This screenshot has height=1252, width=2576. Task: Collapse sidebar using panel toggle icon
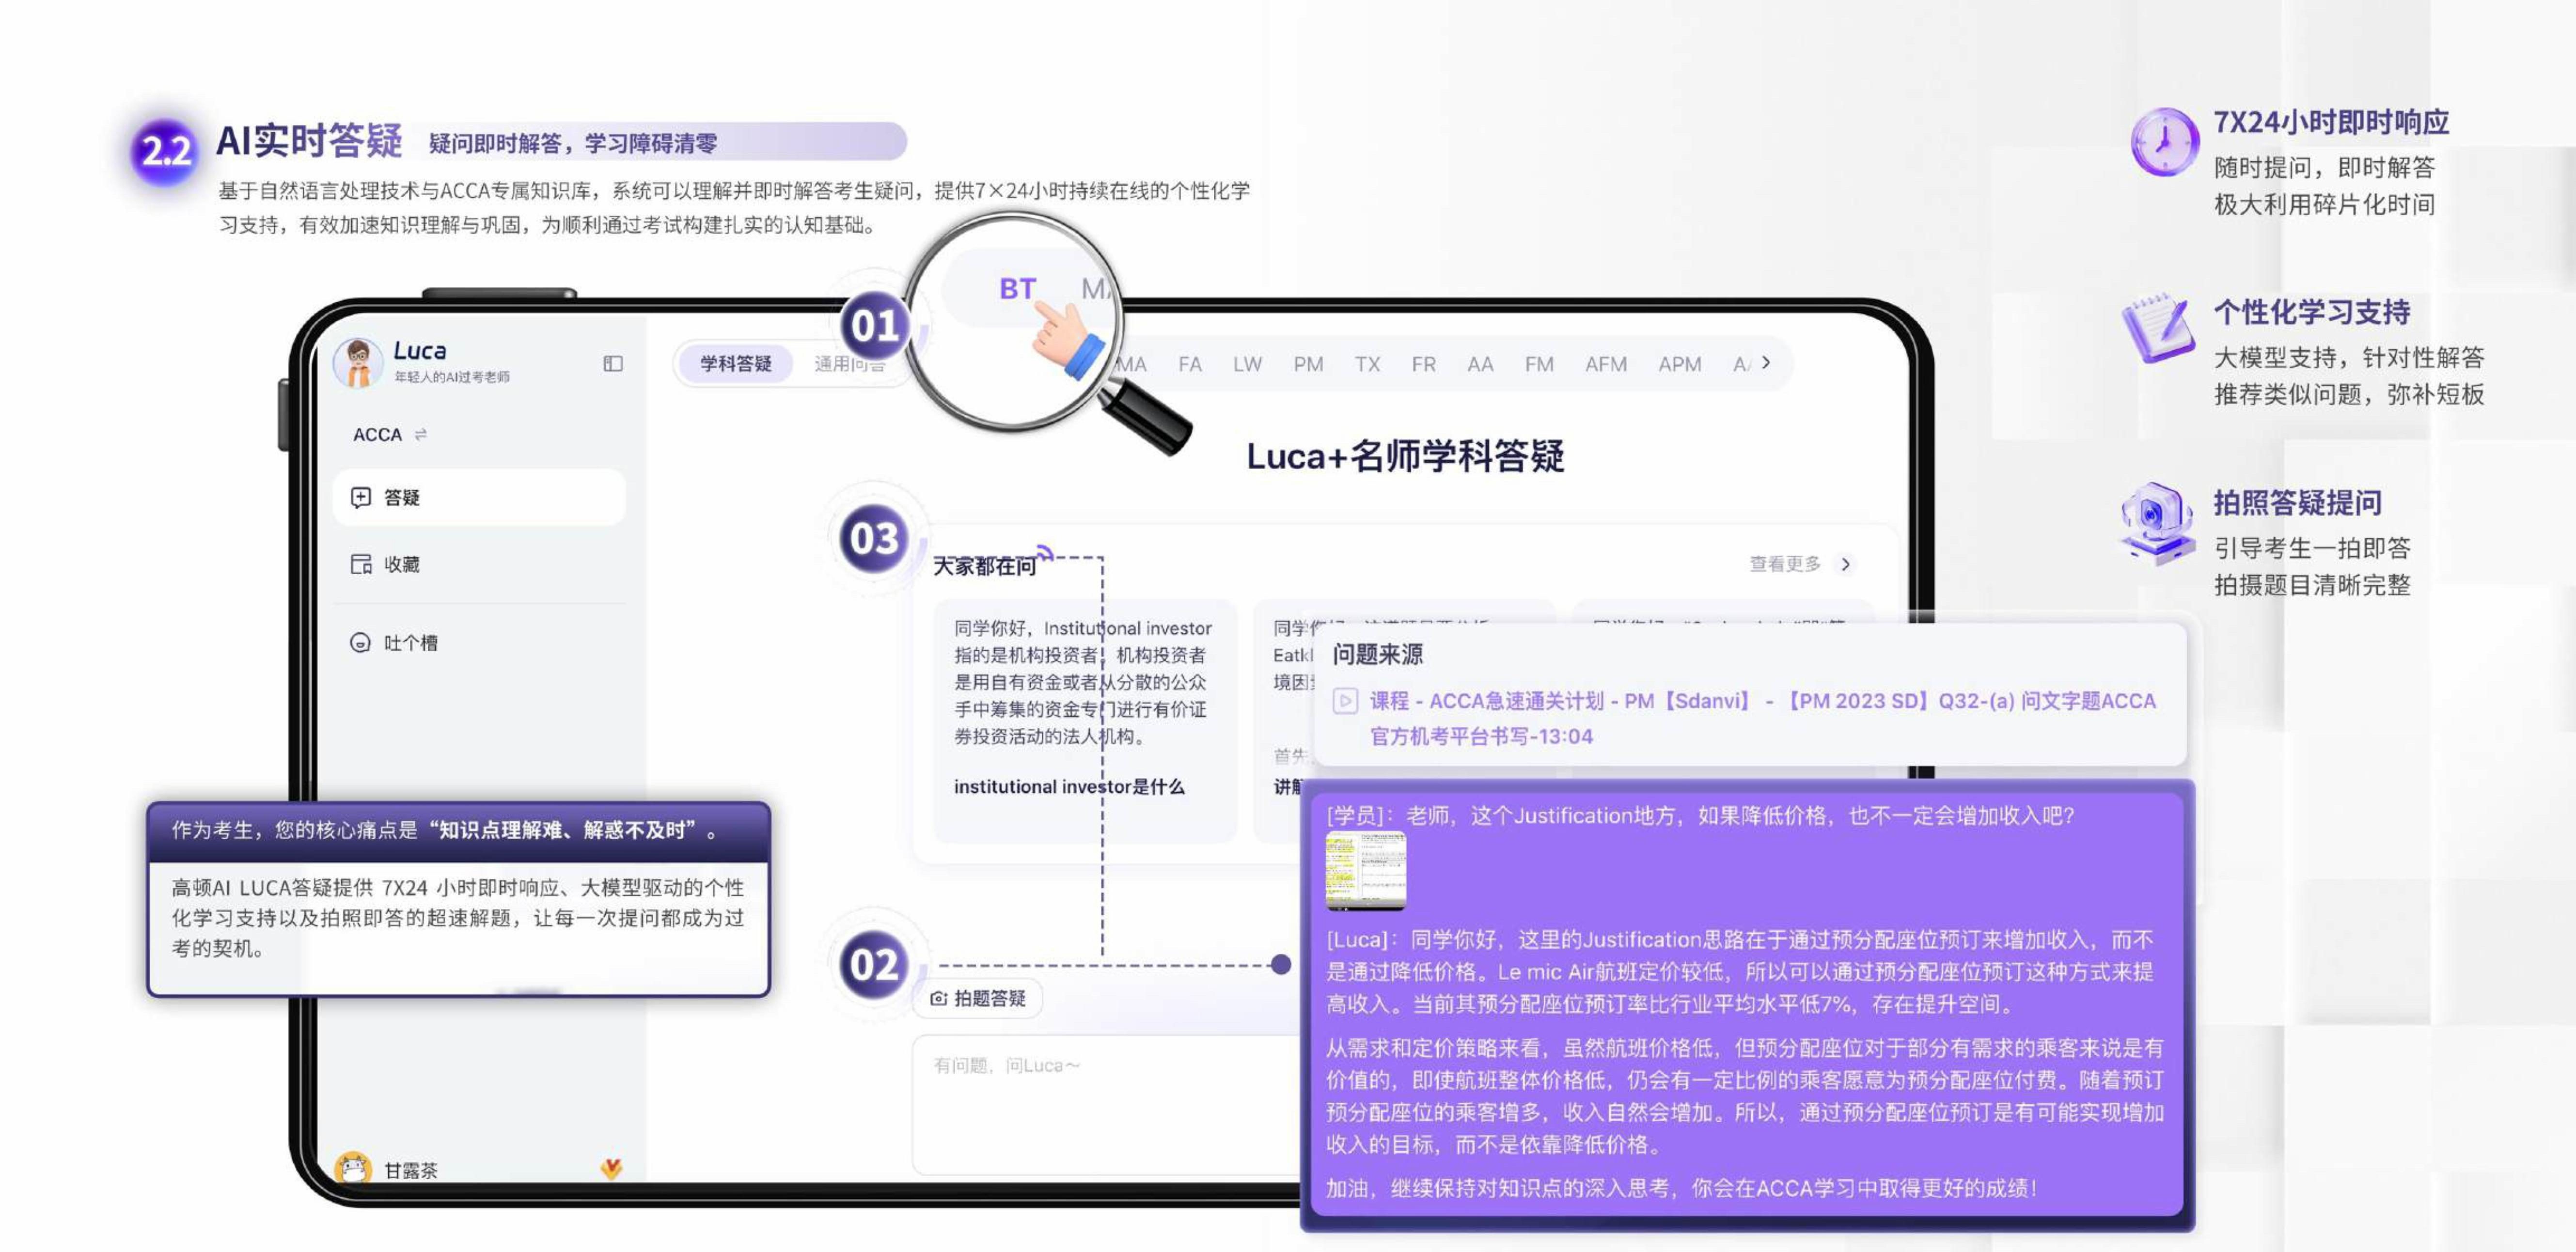pos(613,363)
